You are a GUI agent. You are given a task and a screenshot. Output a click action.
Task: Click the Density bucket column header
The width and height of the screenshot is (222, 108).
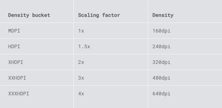(x=29, y=15)
